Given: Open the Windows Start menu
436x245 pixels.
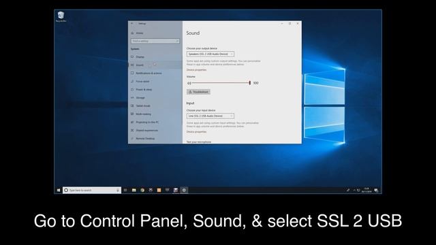Looking at the screenshot, I should [59, 191].
